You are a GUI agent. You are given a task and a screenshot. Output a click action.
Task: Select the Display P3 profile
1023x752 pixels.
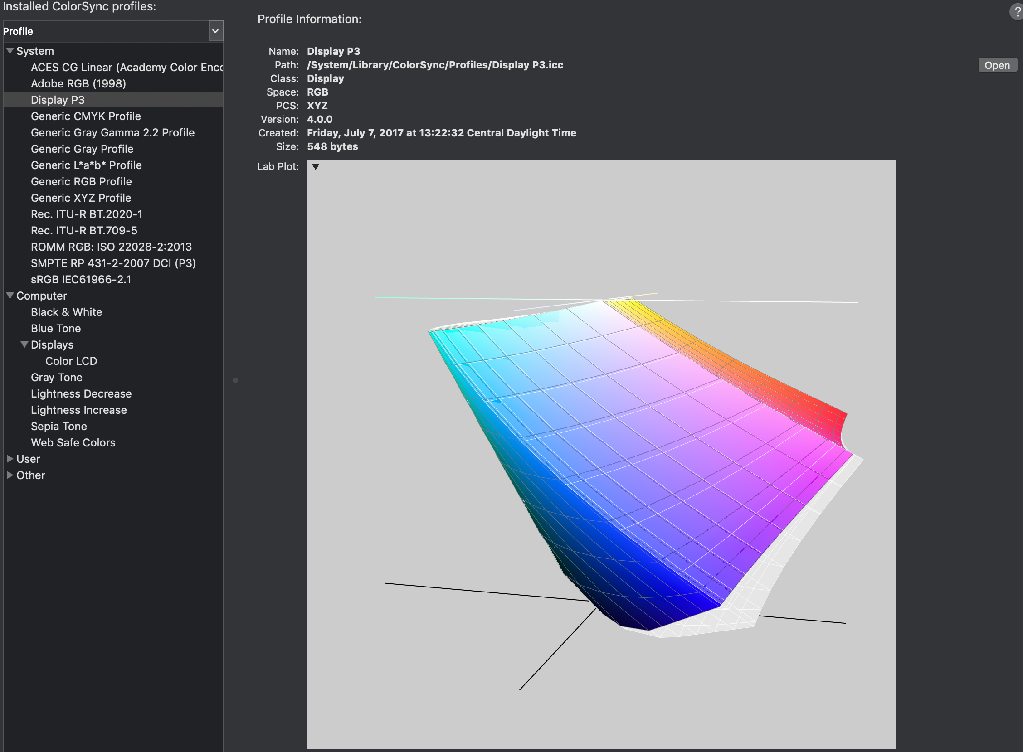[x=58, y=100]
